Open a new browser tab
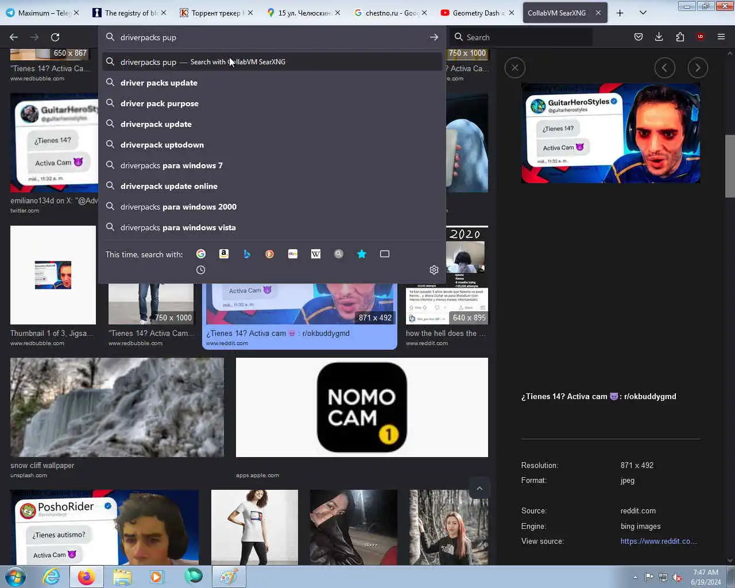This screenshot has width=735, height=588. click(620, 13)
